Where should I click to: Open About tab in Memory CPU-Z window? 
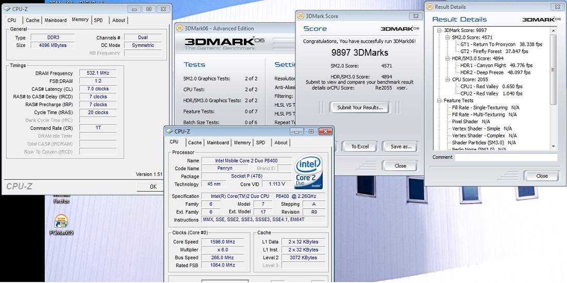click(119, 20)
